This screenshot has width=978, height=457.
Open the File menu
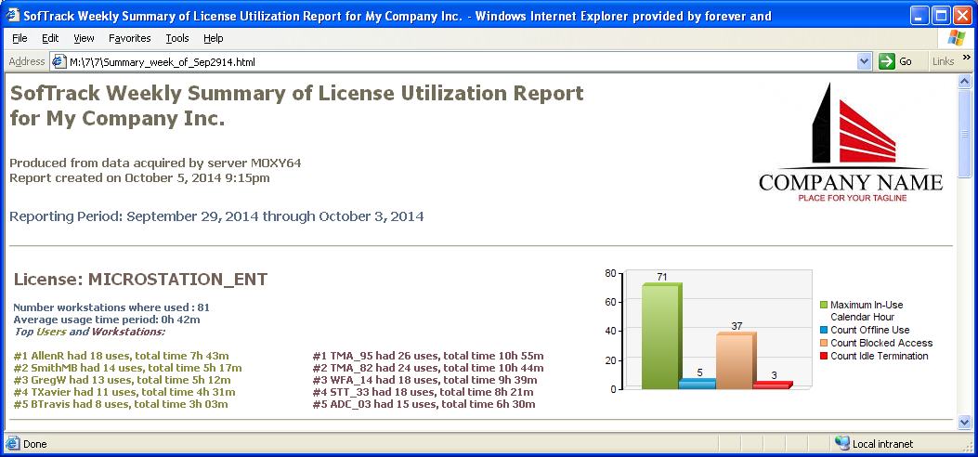point(20,38)
